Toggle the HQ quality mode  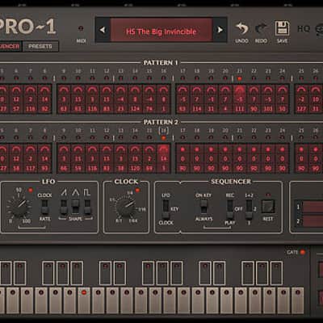click(x=304, y=29)
